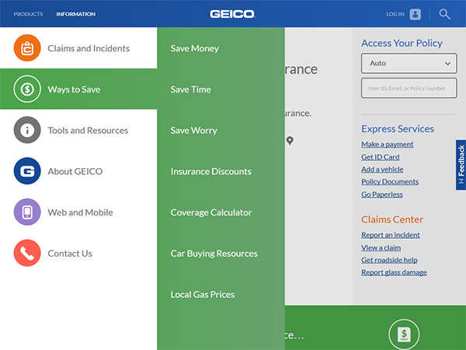Click the Claims Center heading
Image resolution: width=466 pixels, height=350 pixels.
(392, 219)
